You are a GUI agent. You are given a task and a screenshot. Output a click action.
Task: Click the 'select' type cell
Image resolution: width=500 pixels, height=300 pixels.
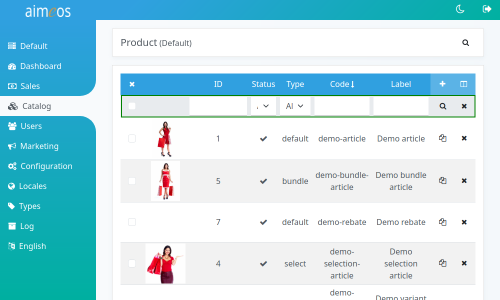click(x=295, y=263)
